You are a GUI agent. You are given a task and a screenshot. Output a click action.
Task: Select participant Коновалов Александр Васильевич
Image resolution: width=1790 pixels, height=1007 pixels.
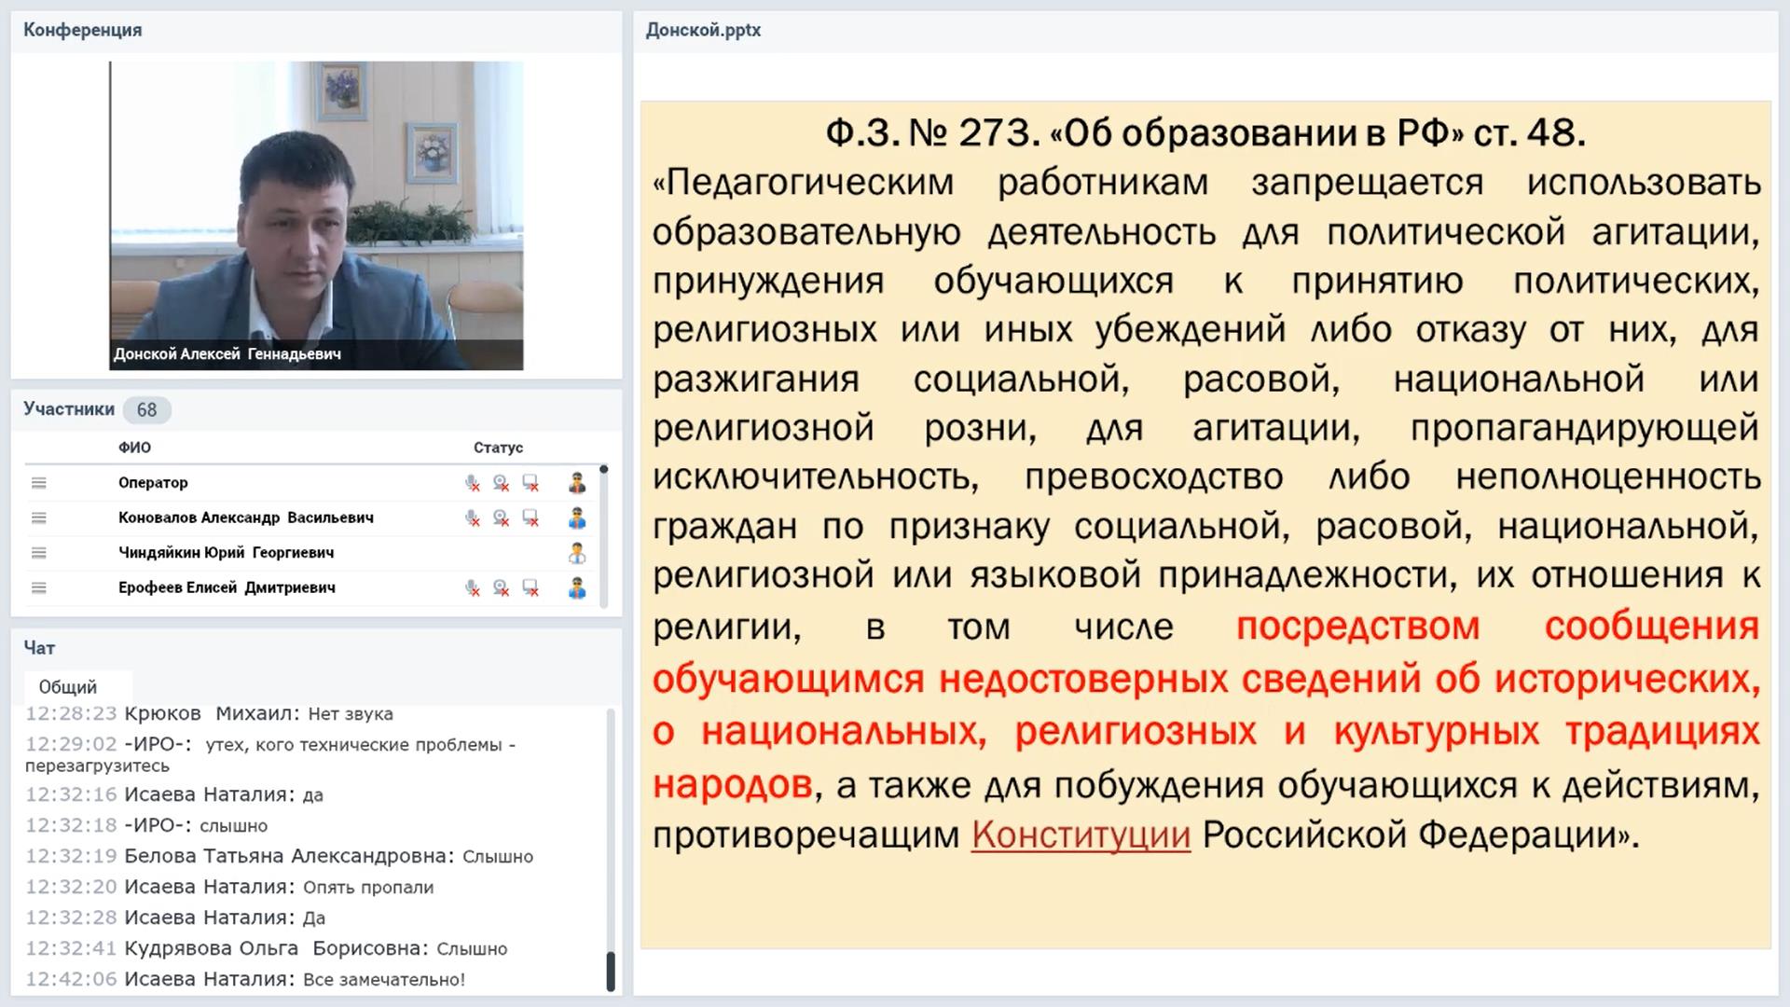point(246,517)
